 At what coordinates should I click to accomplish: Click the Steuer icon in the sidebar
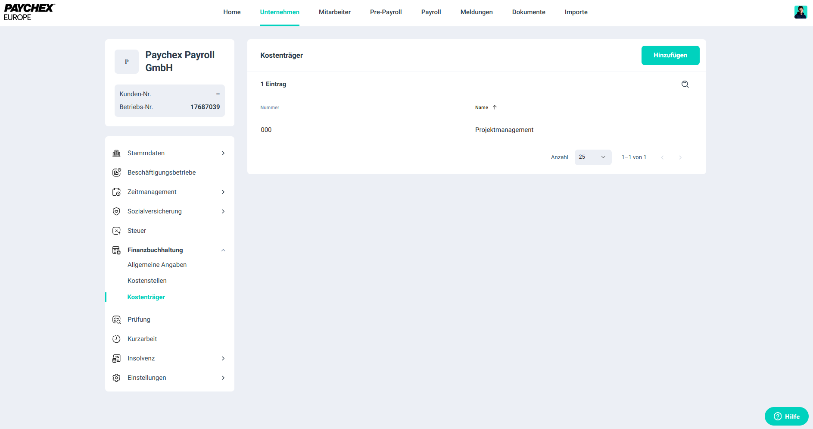(x=116, y=231)
